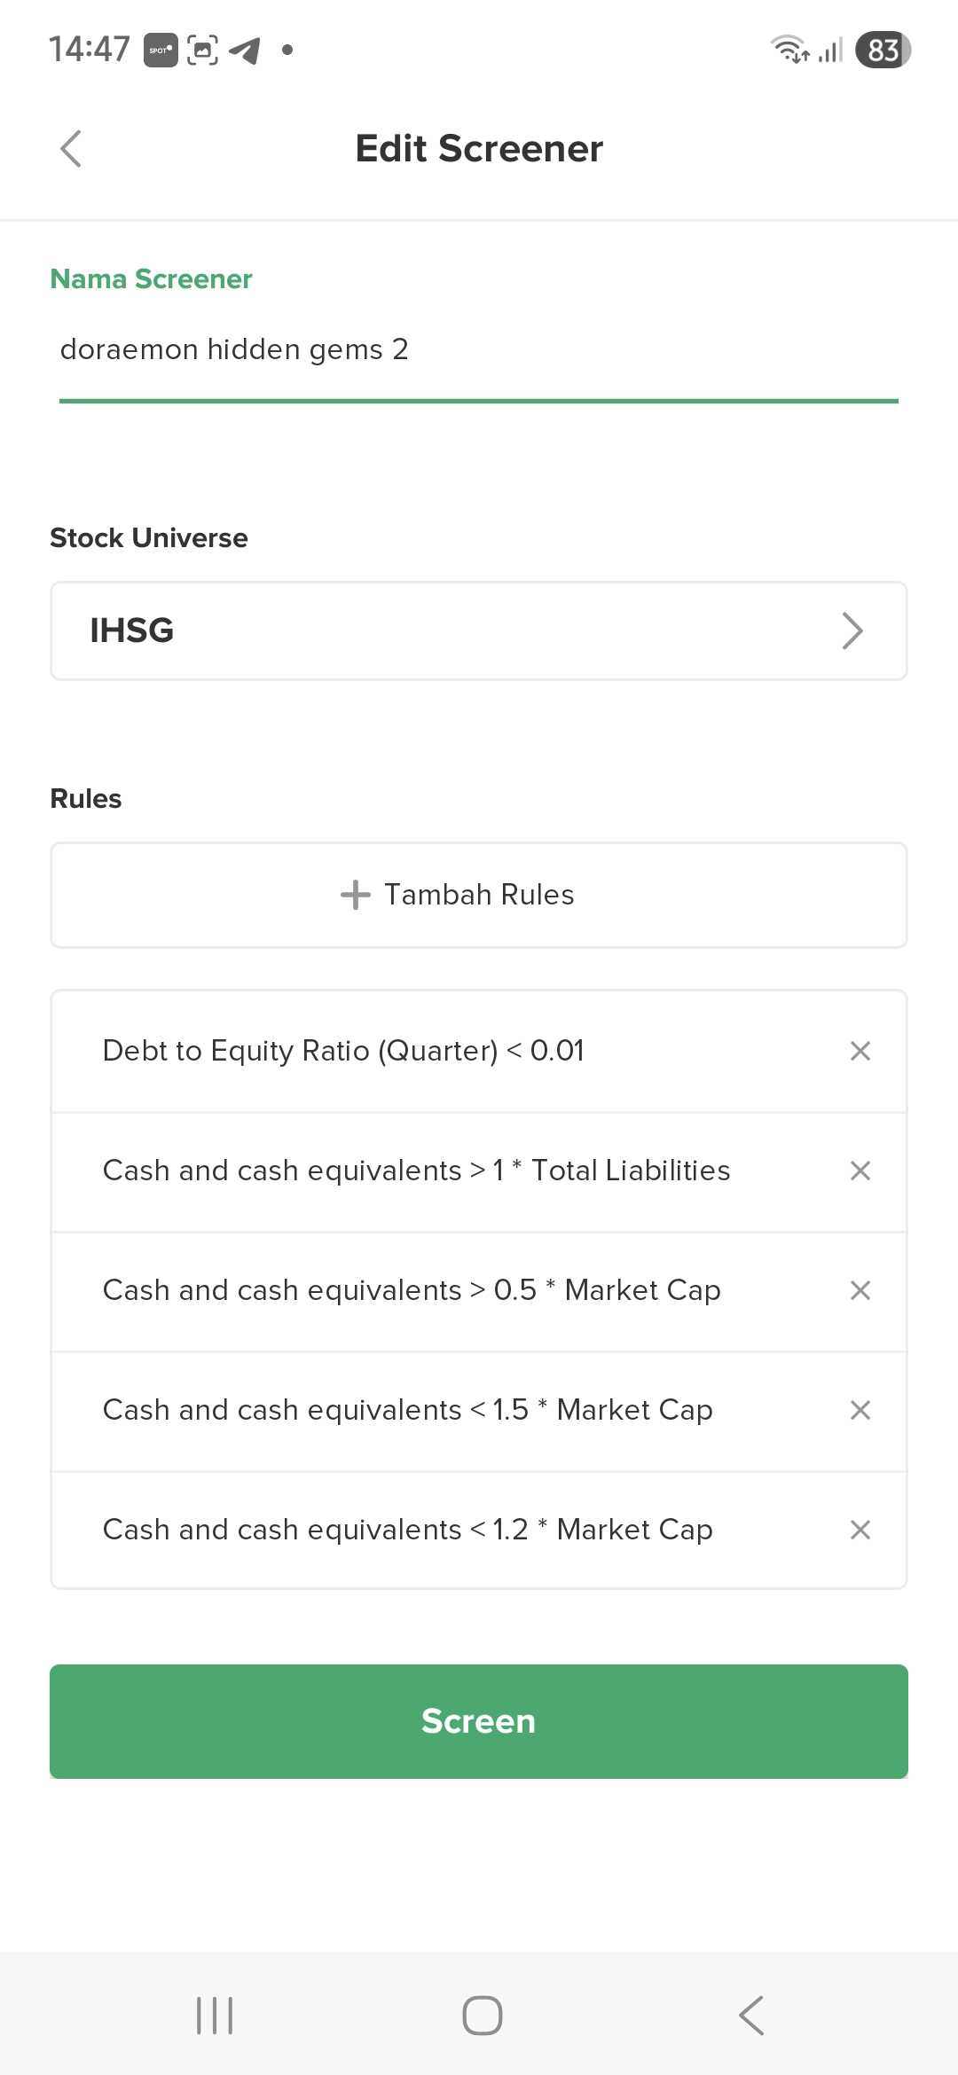
Task: Delete the Total Liabilities rule
Action: [860, 1171]
